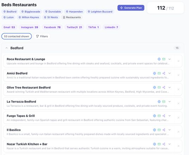The height and width of the screenshot is (155, 189).
Task: Open globe icon for Olive Tree Restaurant Bedford
Action: tap(154, 88)
